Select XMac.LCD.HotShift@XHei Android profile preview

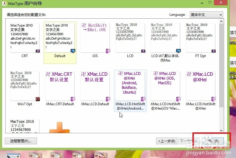(x=130, y=86)
